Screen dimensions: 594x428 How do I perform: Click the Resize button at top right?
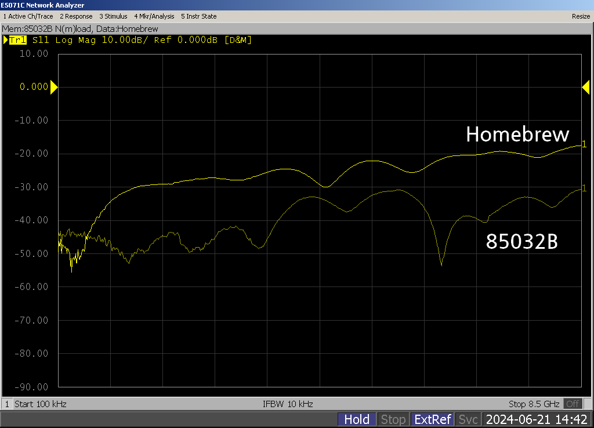tap(581, 16)
